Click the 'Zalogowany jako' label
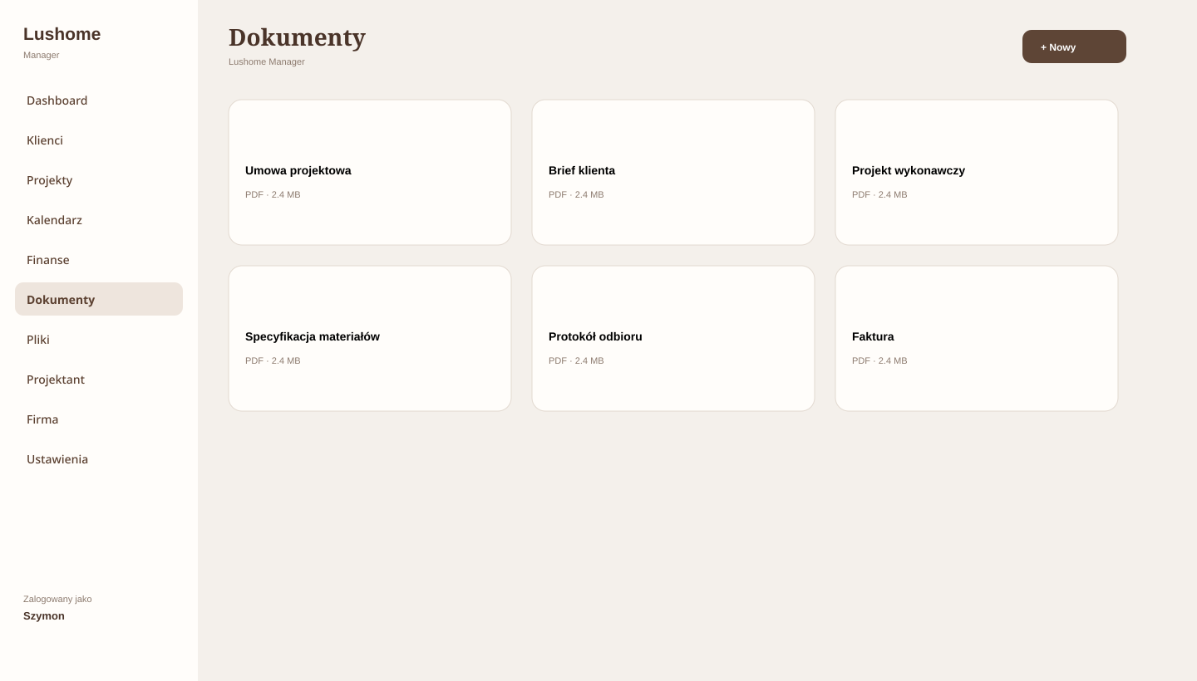Image resolution: width=1197 pixels, height=681 pixels. 57,599
